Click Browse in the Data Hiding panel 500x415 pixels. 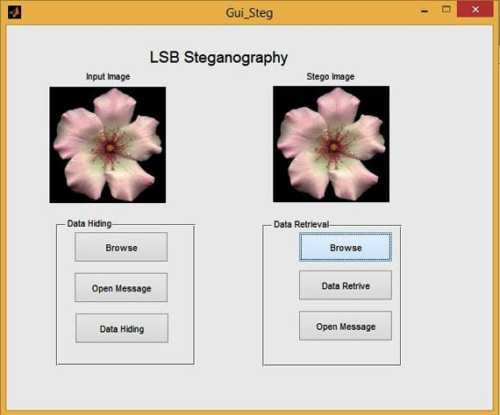[x=121, y=247]
